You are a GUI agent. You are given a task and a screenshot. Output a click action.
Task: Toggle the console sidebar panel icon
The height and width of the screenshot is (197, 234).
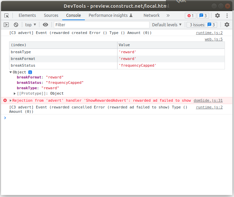[6, 25]
